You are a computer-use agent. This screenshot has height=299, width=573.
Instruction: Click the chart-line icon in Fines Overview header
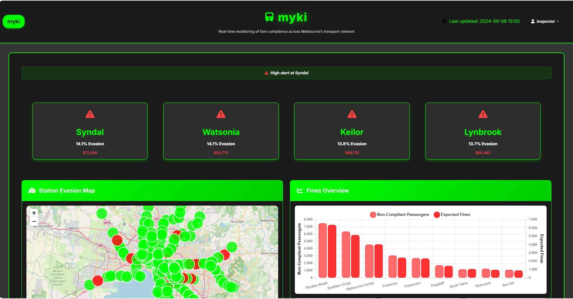300,190
